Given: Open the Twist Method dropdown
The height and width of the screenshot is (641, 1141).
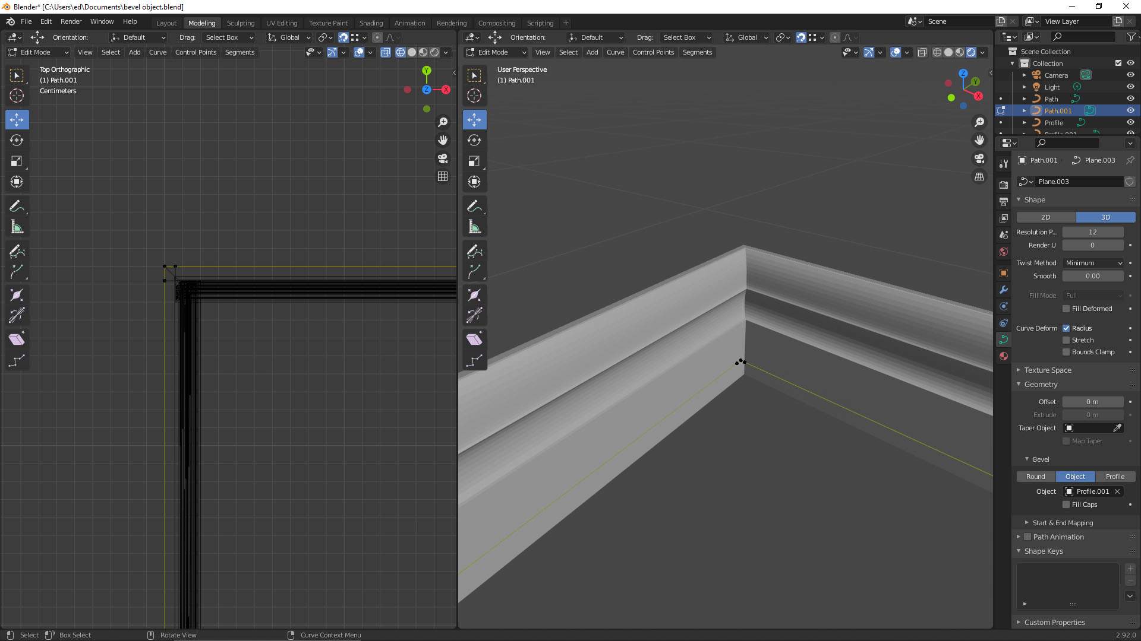Looking at the screenshot, I should pyautogui.click(x=1093, y=262).
